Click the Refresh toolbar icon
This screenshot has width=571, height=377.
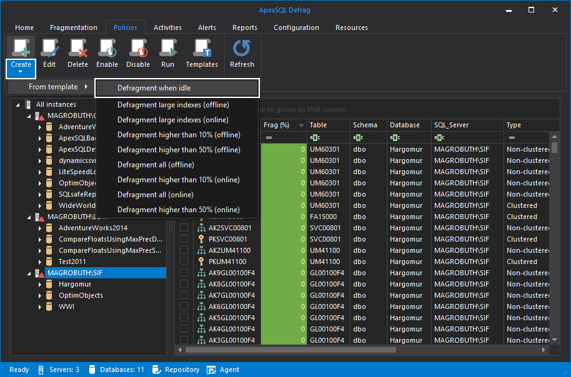tap(242, 49)
